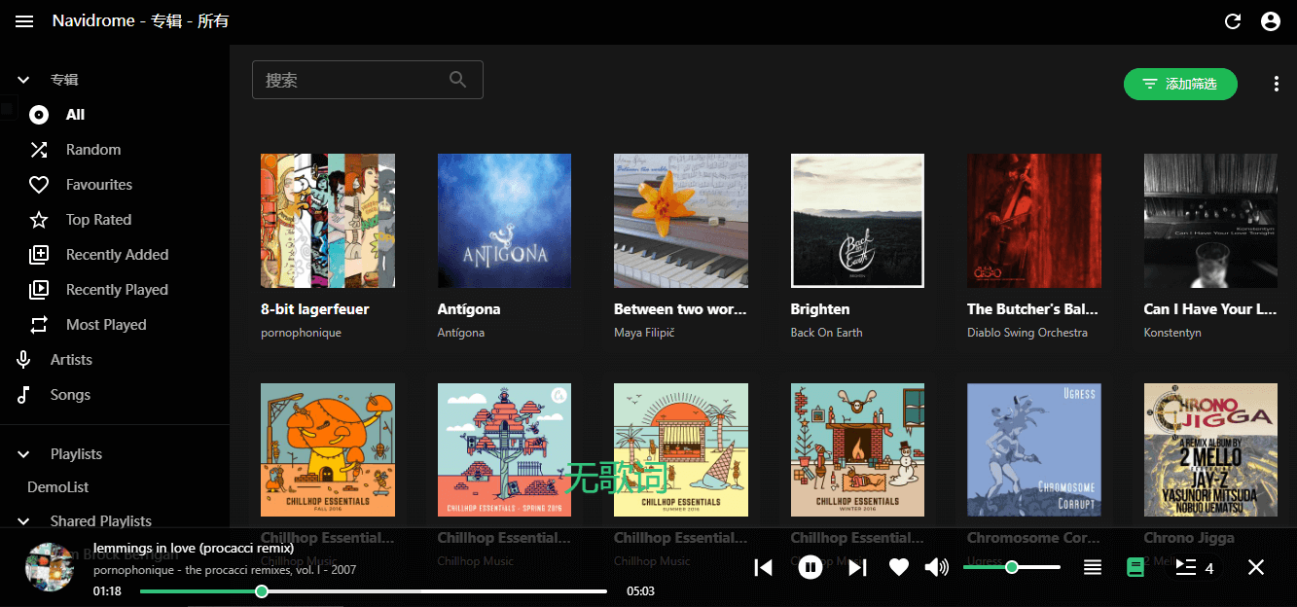1297x607 pixels.
Task: Open Between two worlds album cover
Action: [x=681, y=221]
